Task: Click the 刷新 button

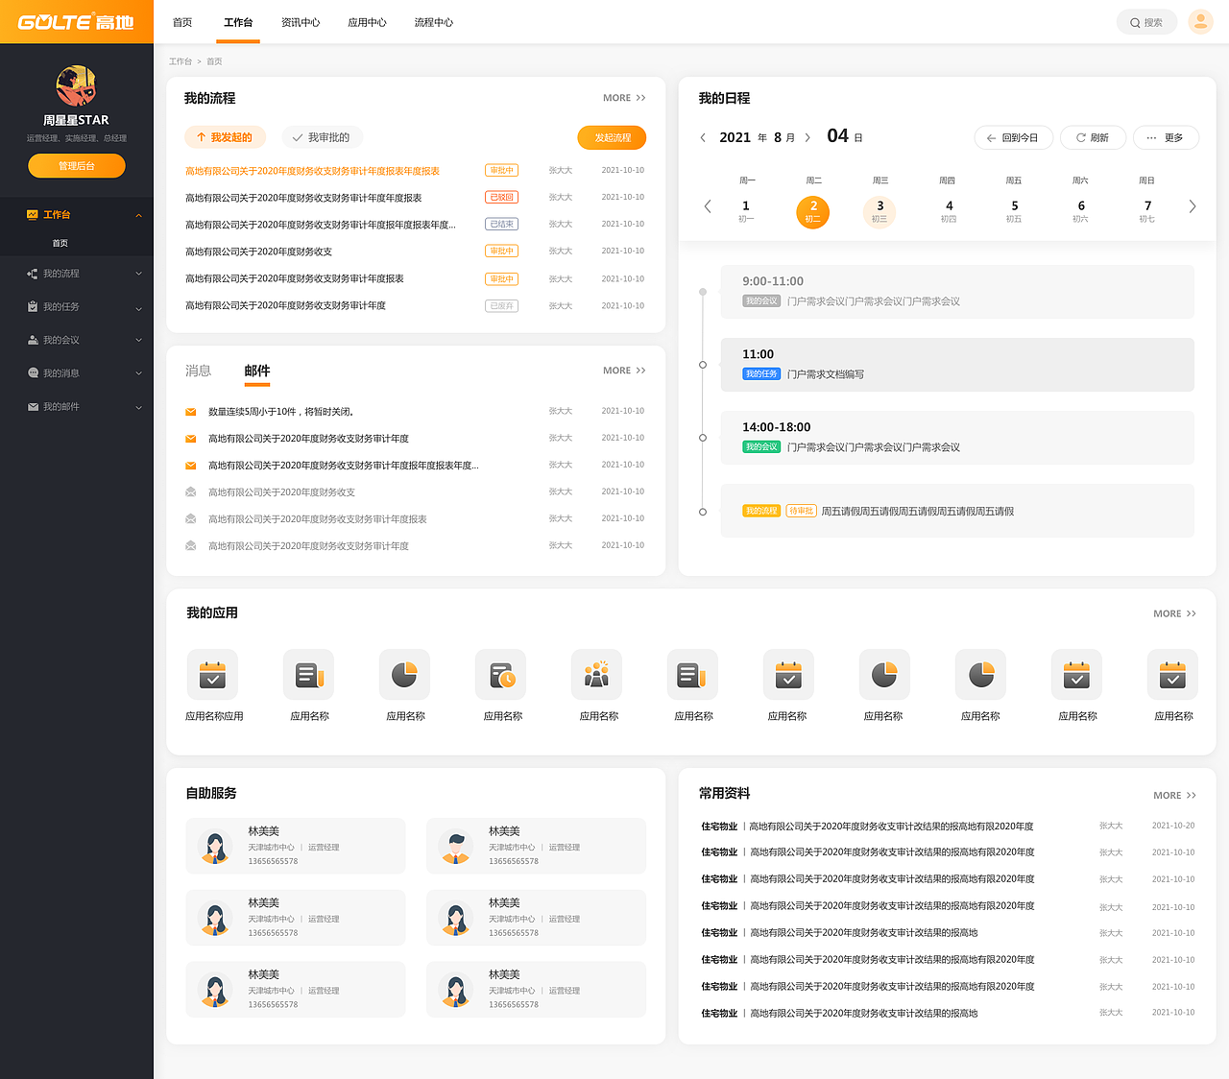Action: point(1093,137)
